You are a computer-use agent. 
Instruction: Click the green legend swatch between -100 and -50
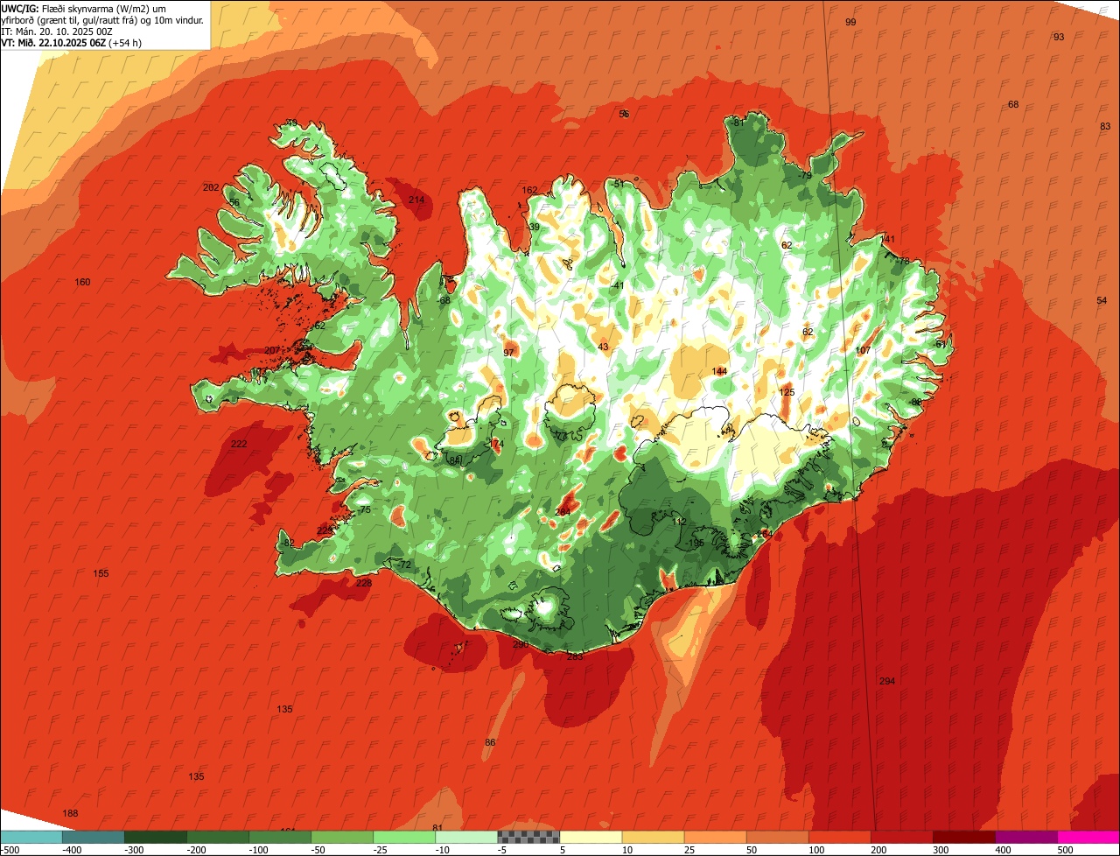(280, 838)
